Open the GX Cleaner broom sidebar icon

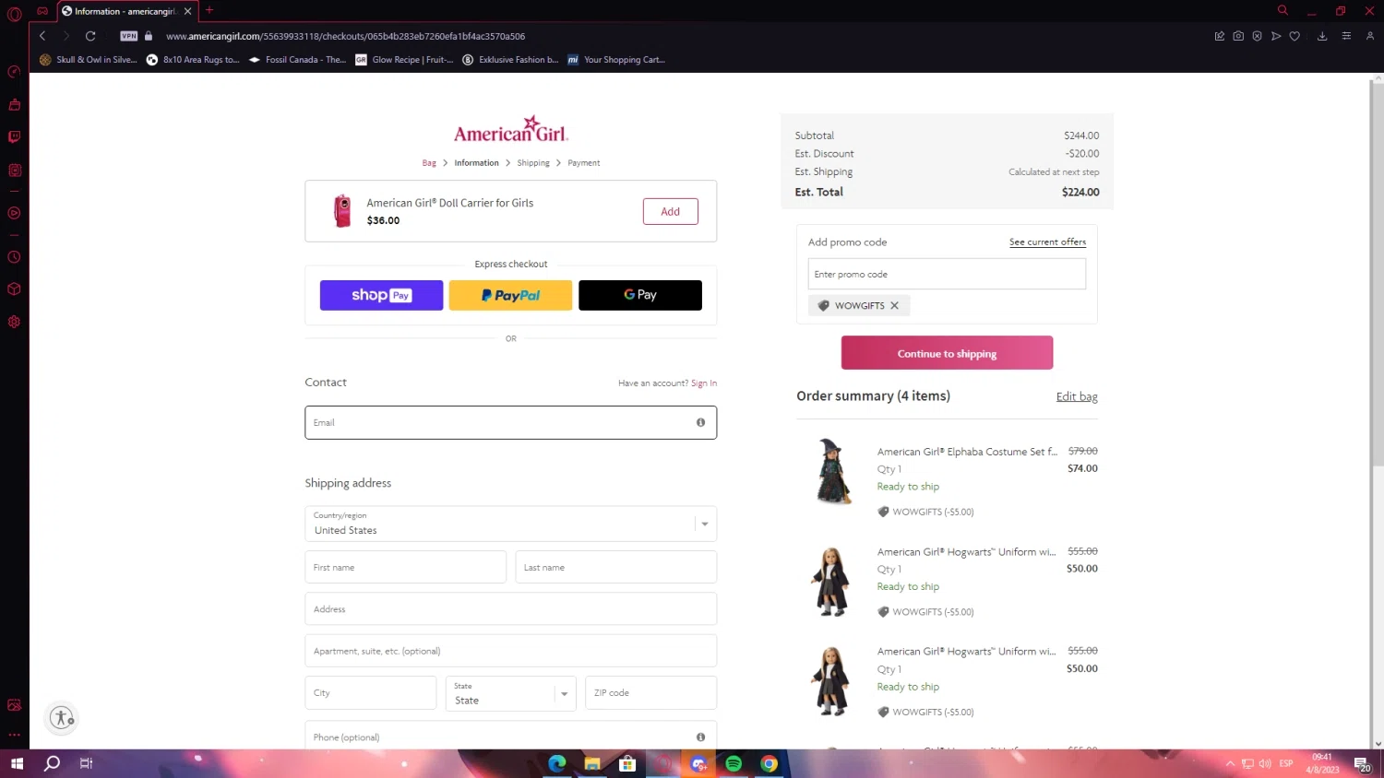click(x=14, y=104)
